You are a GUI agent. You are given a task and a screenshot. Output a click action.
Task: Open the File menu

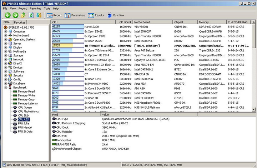5,9
